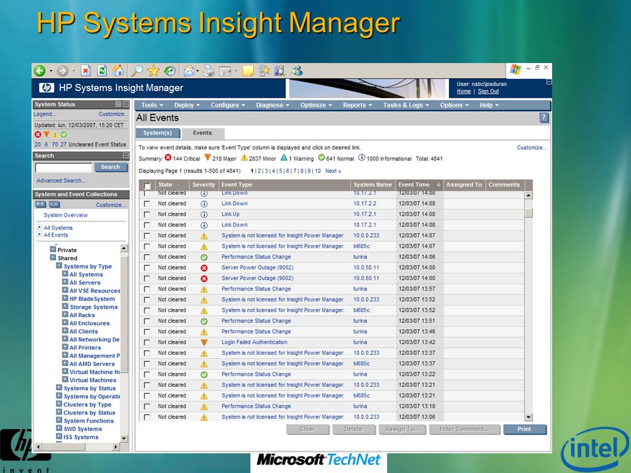
Task: Check the box for 12/03/07 13:22 event row
Action: [x=147, y=374]
